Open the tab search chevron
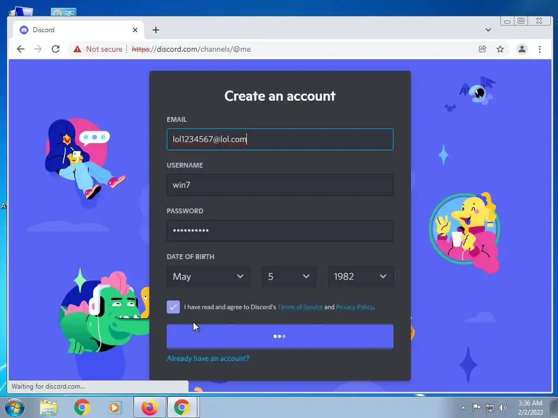Viewport: 558px width, 418px height. pyautogui.click(x=488, y=30)
